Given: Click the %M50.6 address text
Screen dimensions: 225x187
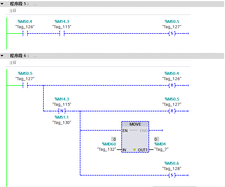Looking at the screenshot, I should [172, 163].
